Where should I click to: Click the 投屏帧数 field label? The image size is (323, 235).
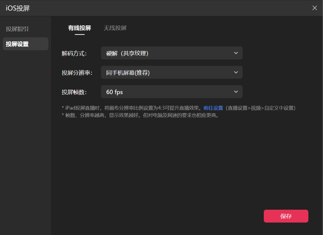(x=74, y=92)
